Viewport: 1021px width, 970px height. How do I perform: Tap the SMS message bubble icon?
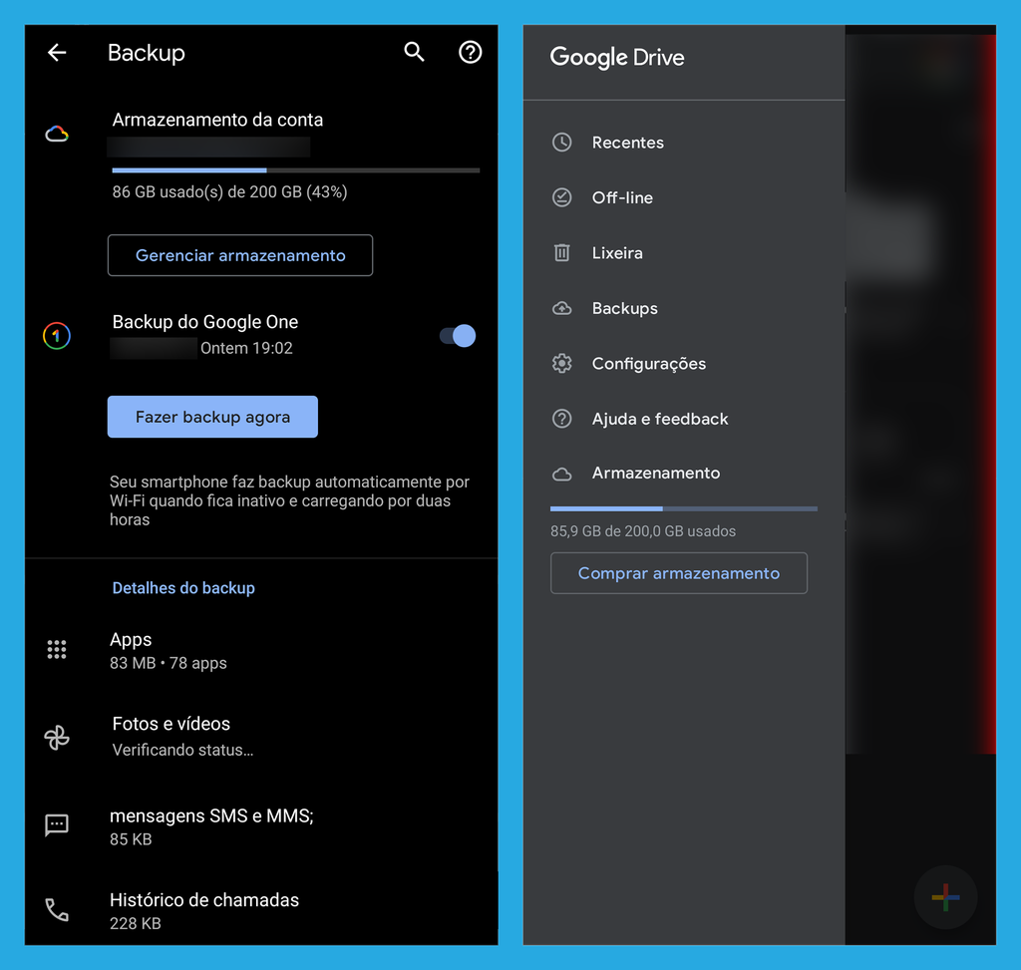(57, 824)
